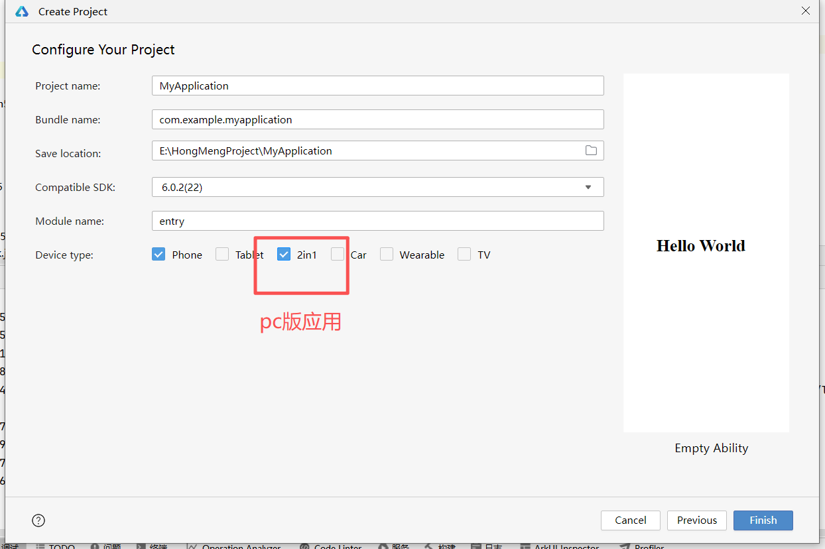The width and height of the screenshot is (825, 549).
Task: Finish creating the project
Action: pyautogui.click(x=763, y=520)
